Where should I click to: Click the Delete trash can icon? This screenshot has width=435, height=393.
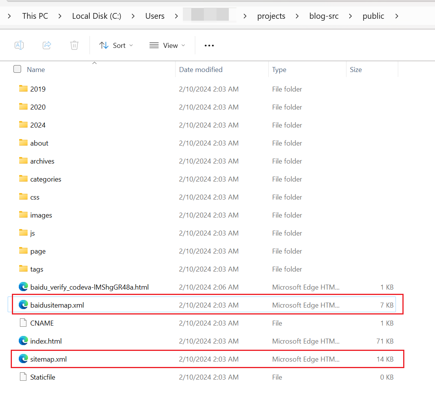point(74,45)
